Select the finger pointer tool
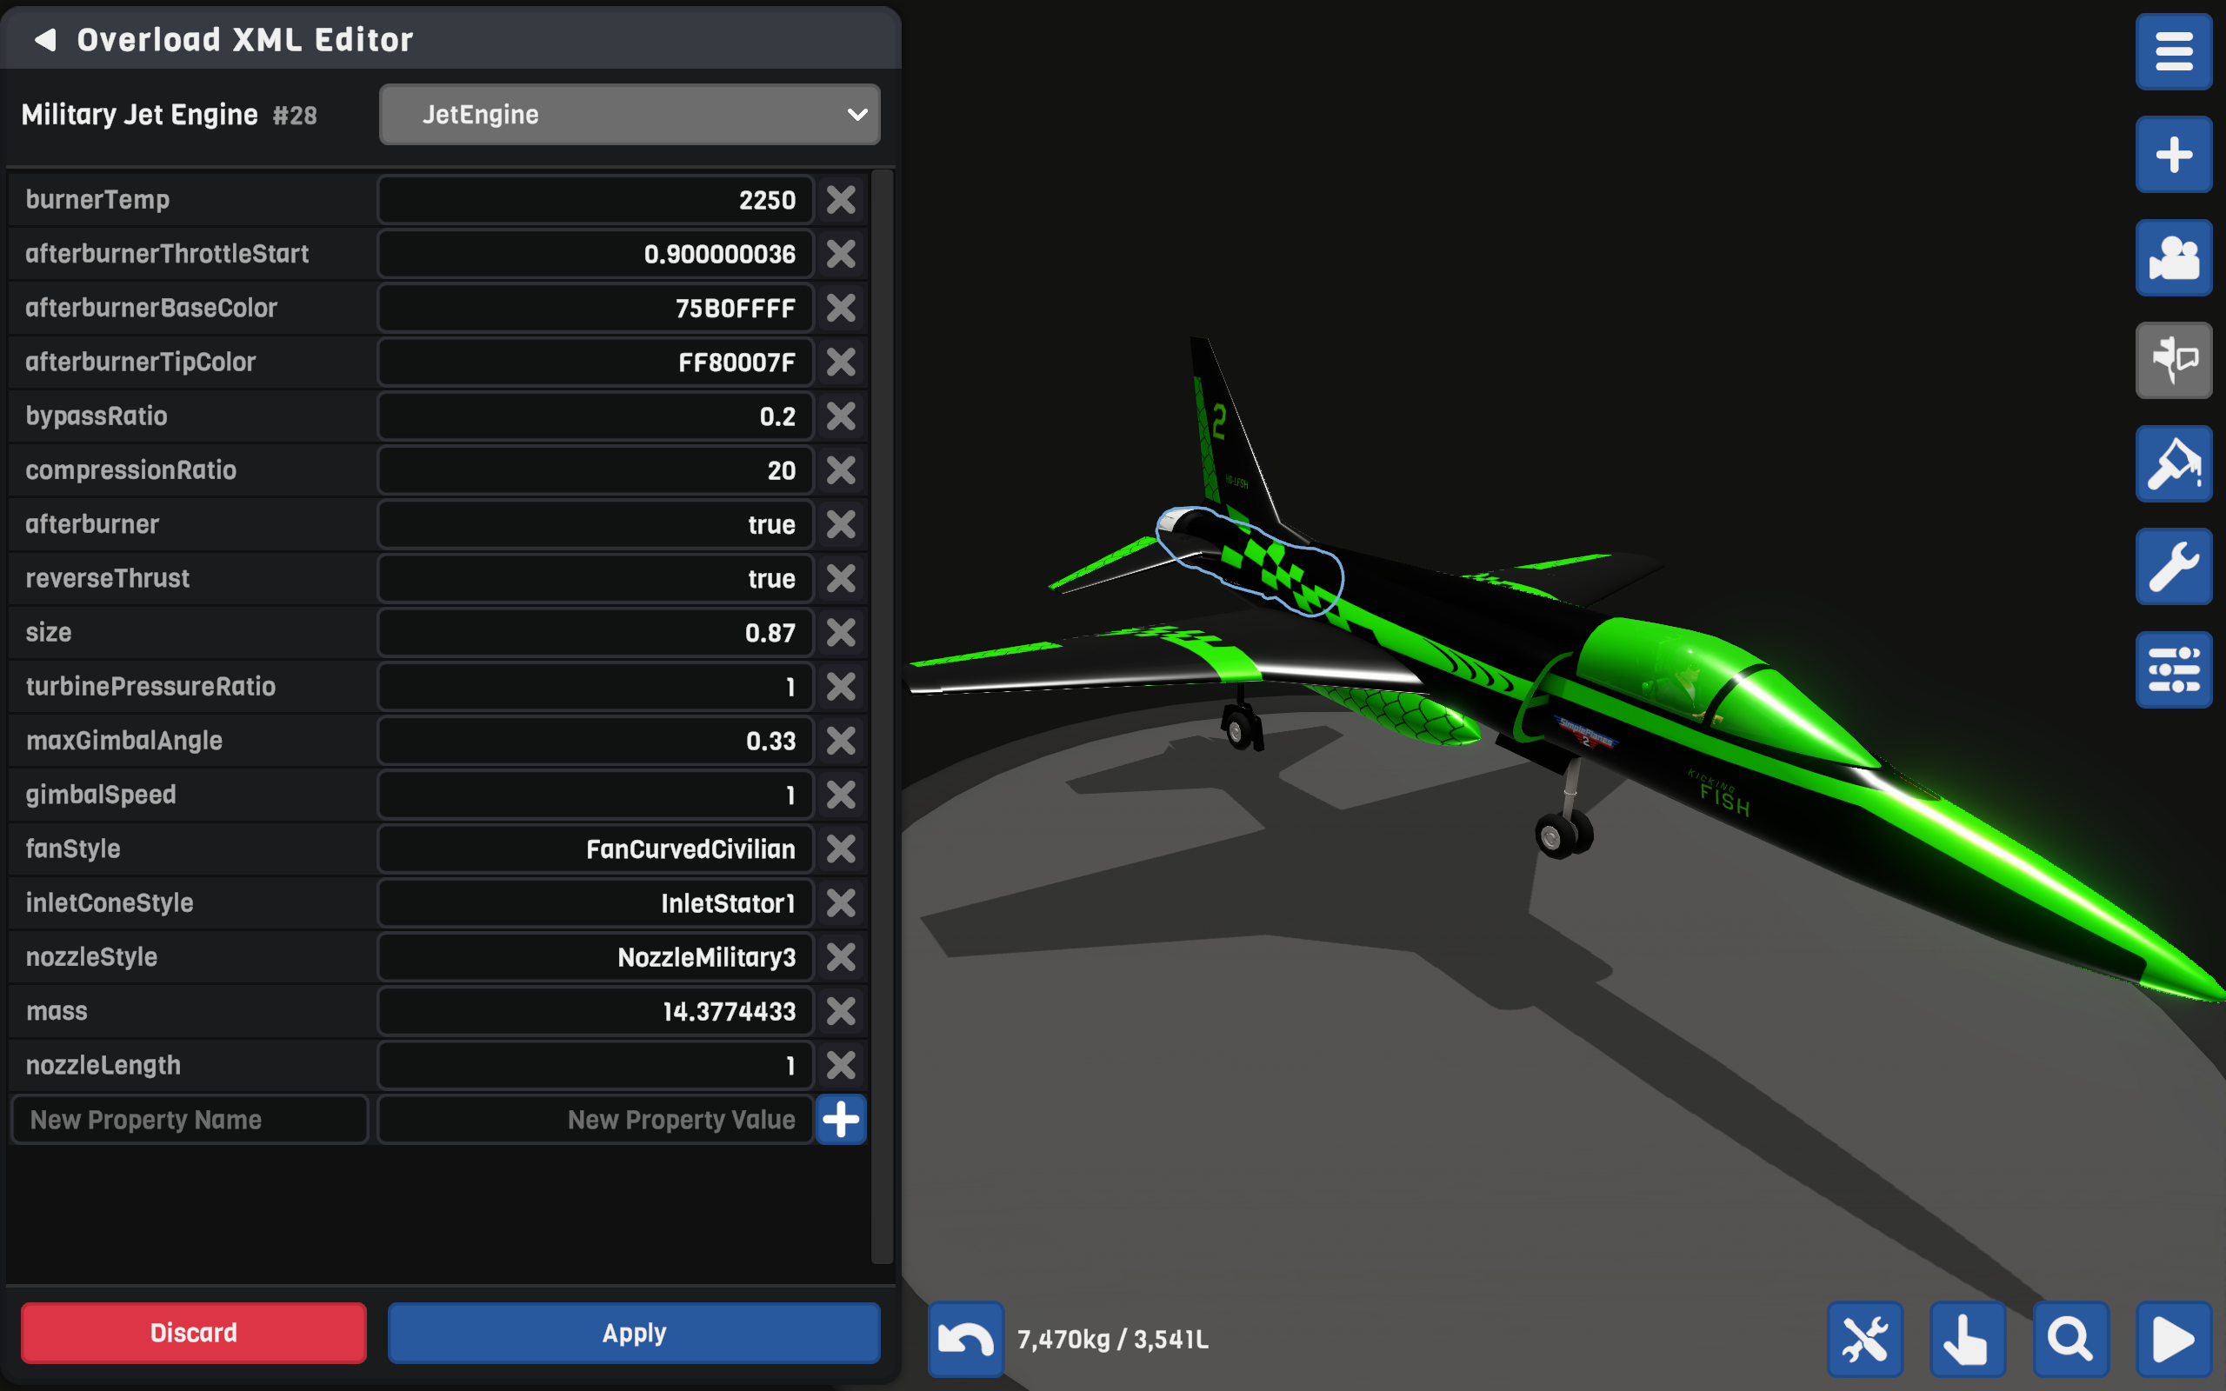The image size is (2226, 1391). tap(1968, 1340)
